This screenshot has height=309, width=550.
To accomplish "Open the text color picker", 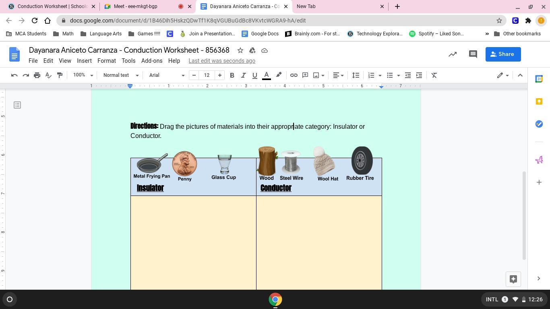I will 267,75.
